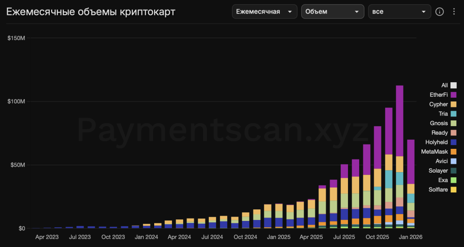This screenshot has width=464, height=247.
Task: Click the MetaMask legend label
Action: pos(435,152)
